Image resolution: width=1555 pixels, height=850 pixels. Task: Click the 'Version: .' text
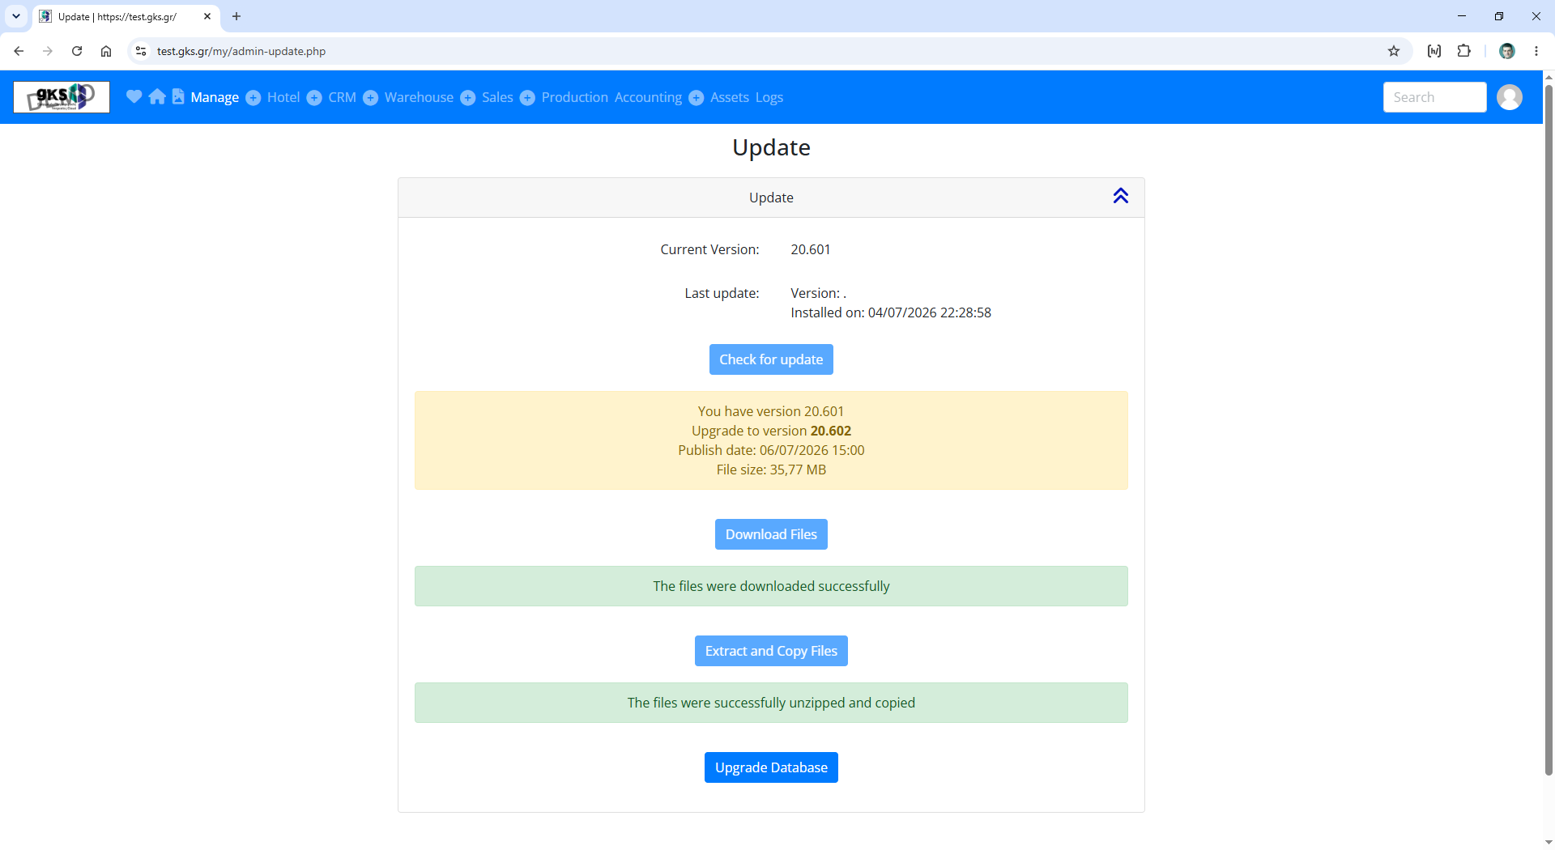pyautogui.click(x=819, y=293)
